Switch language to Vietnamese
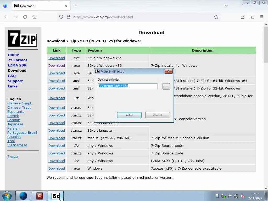 pos(17,145)
